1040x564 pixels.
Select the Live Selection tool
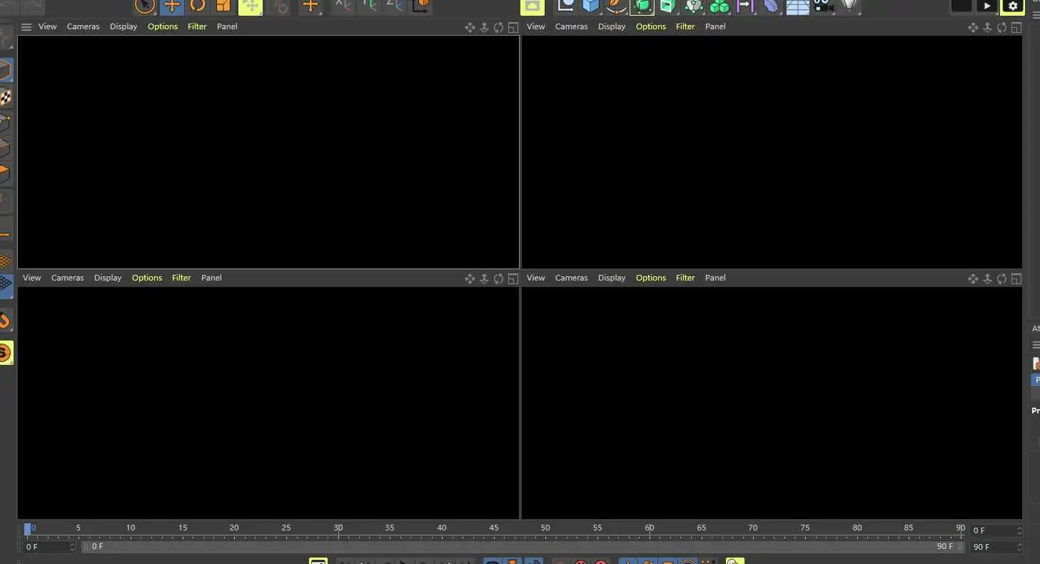145,6
